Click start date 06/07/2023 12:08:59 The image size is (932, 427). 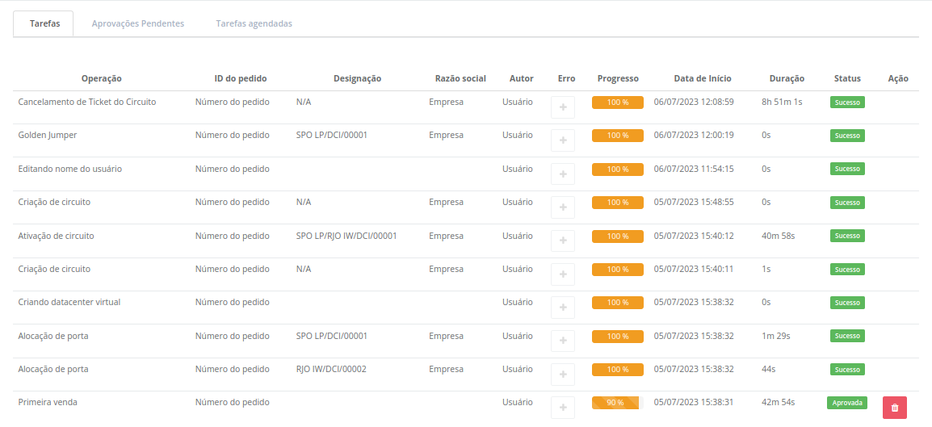pyautogui.click(x=694, y=103)
